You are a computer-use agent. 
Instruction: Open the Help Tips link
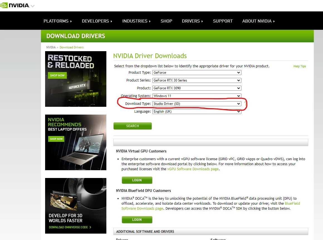(x=300, y=66)
